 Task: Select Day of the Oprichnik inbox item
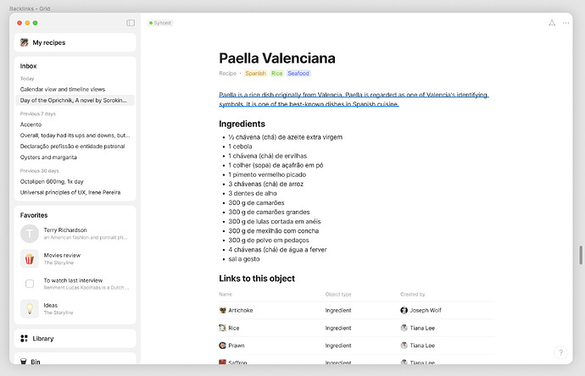[x=75, y=100]
